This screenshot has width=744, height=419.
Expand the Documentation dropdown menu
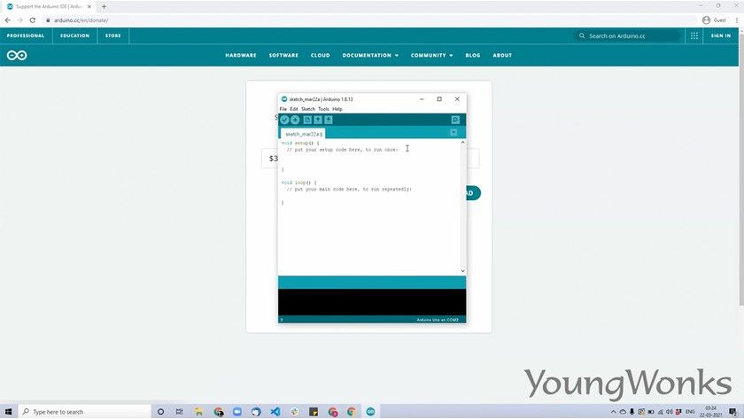pos(370,56)
